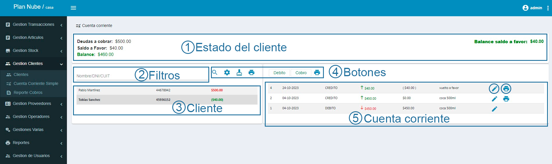Screen dimensions: 552x164
Task: Click the DEBITO type cell
Action: (330, 108)
